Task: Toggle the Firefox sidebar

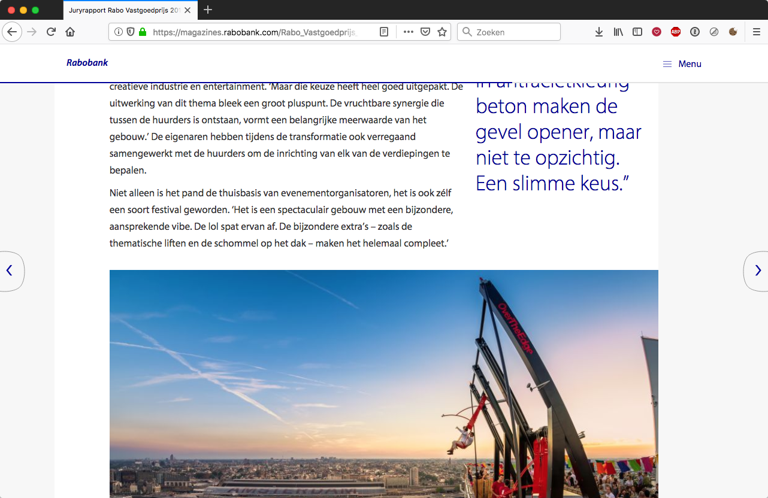Action: pos(637,32)
